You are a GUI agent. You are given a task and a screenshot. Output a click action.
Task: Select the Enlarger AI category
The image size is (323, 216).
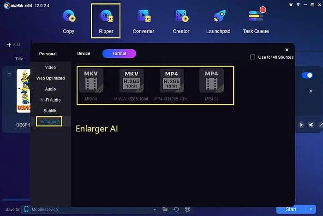pos(49,122)
